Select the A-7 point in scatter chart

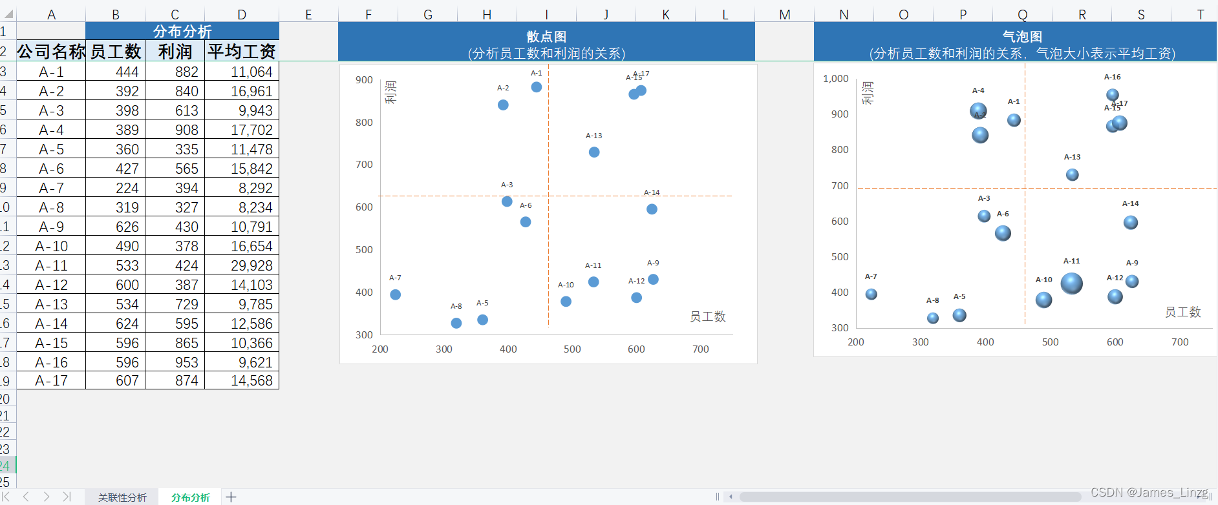point(396,294)
